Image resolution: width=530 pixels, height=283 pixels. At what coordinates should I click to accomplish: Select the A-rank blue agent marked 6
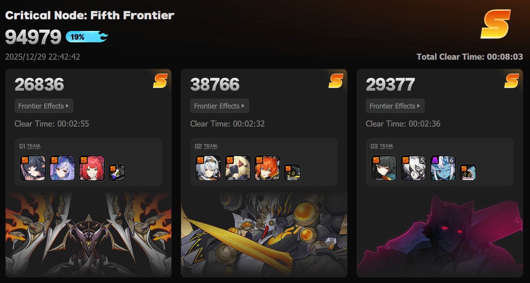tap(443, 168)
